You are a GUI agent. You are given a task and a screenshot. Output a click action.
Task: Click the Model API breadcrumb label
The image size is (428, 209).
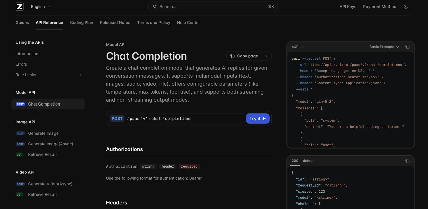tap(116, 45)
